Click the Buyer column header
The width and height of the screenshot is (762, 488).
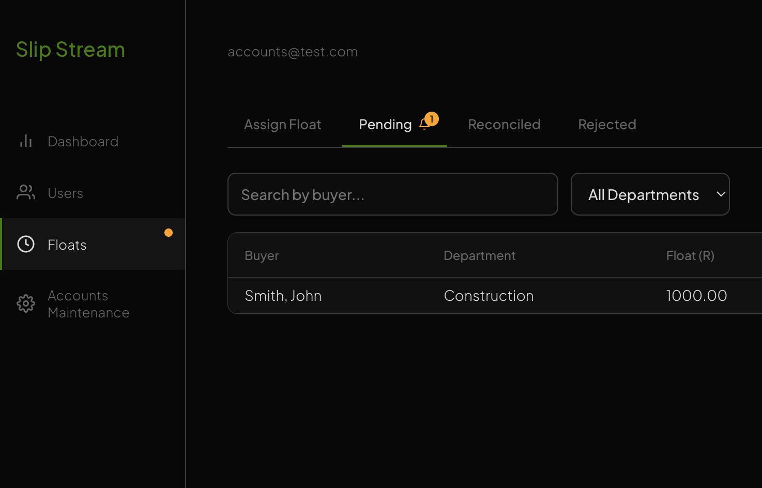262,256
